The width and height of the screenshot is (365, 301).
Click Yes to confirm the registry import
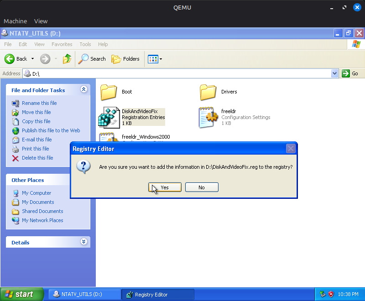164,187
